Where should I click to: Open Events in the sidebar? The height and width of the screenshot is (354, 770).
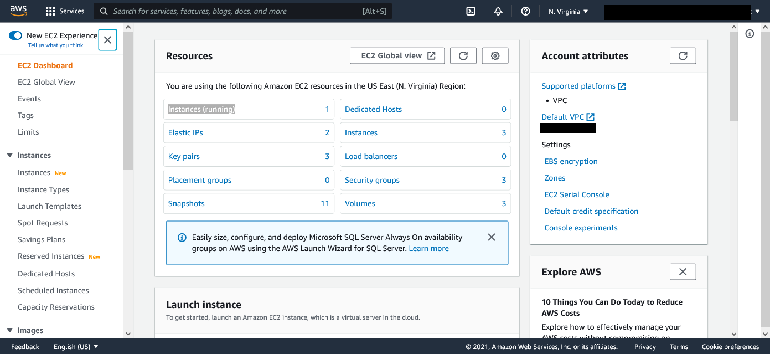click(29, 99)
